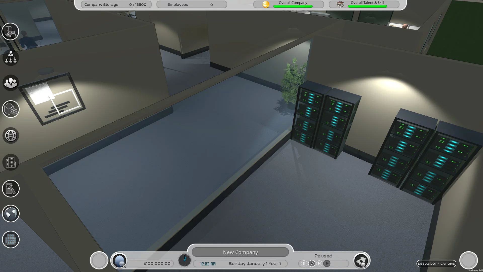Click the Sunday January 1 Year 1 date
Viewport: 483px width, 272px height.
click(255, 264)
